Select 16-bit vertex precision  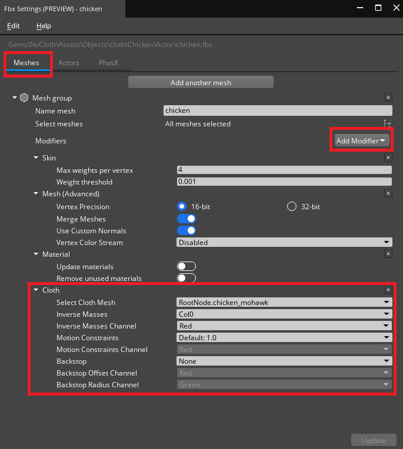click(182, 207)
